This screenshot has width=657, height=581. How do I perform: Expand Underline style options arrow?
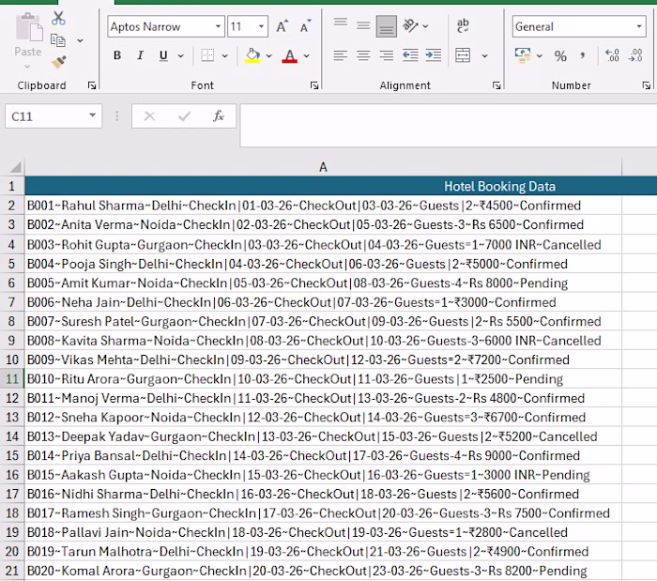pos(180,55)
